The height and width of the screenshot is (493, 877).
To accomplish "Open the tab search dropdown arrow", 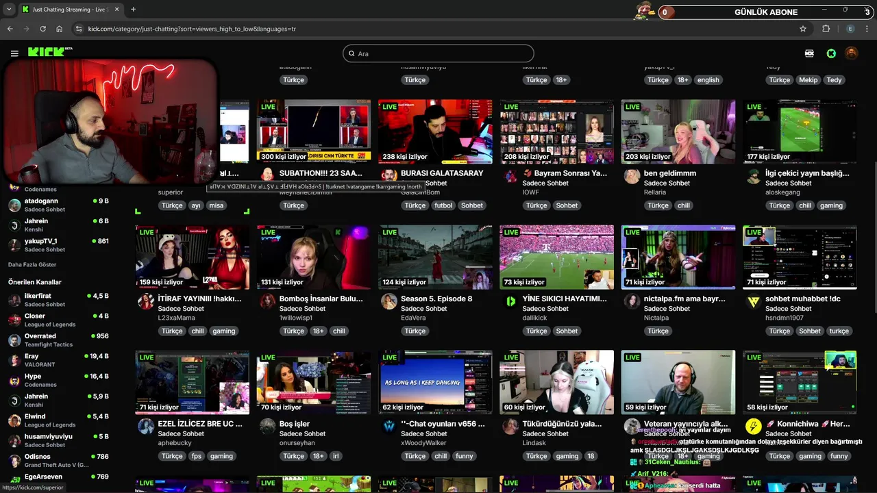I will click(8, 10).
